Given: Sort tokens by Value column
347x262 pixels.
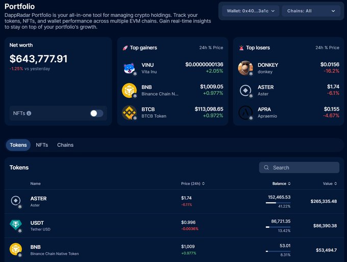Looking at the screenshot, I should point(329,184).
